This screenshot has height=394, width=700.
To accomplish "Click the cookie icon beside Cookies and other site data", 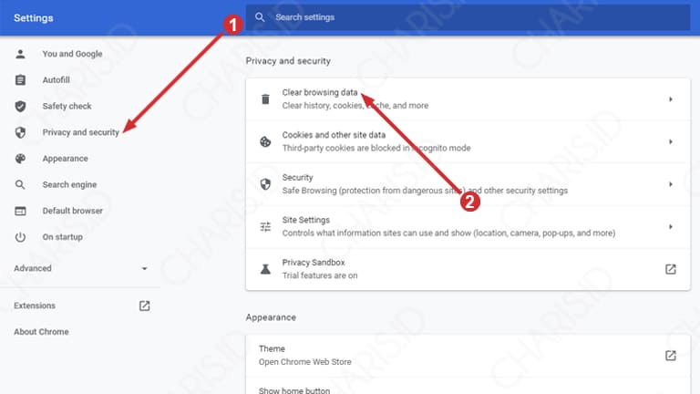I will 265,141.
